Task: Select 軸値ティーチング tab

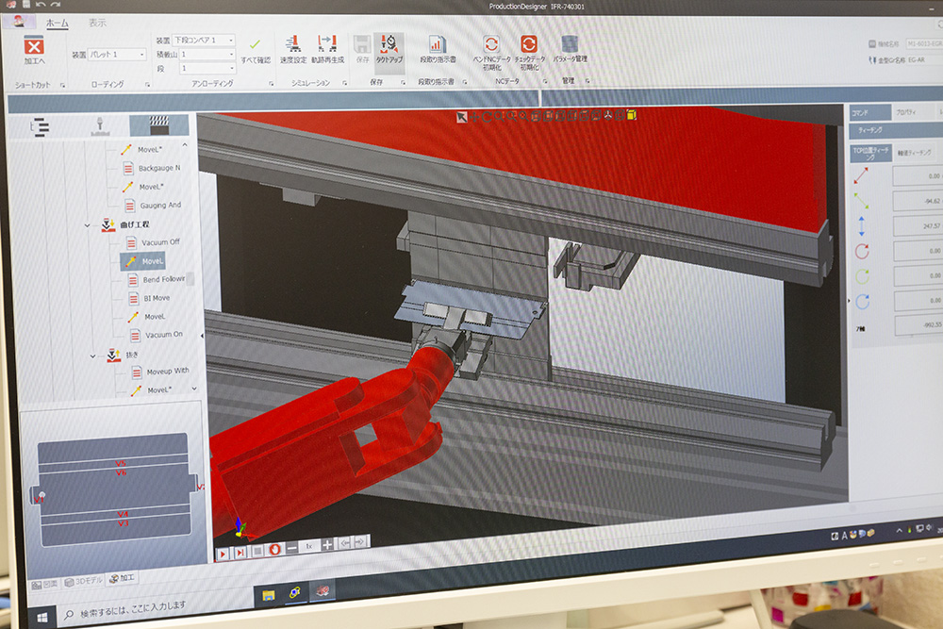Action: pyautogui.click(x=914, y=152)
